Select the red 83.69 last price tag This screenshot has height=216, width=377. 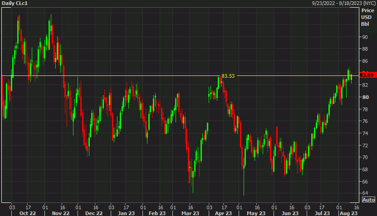click(x=367, y=75)
